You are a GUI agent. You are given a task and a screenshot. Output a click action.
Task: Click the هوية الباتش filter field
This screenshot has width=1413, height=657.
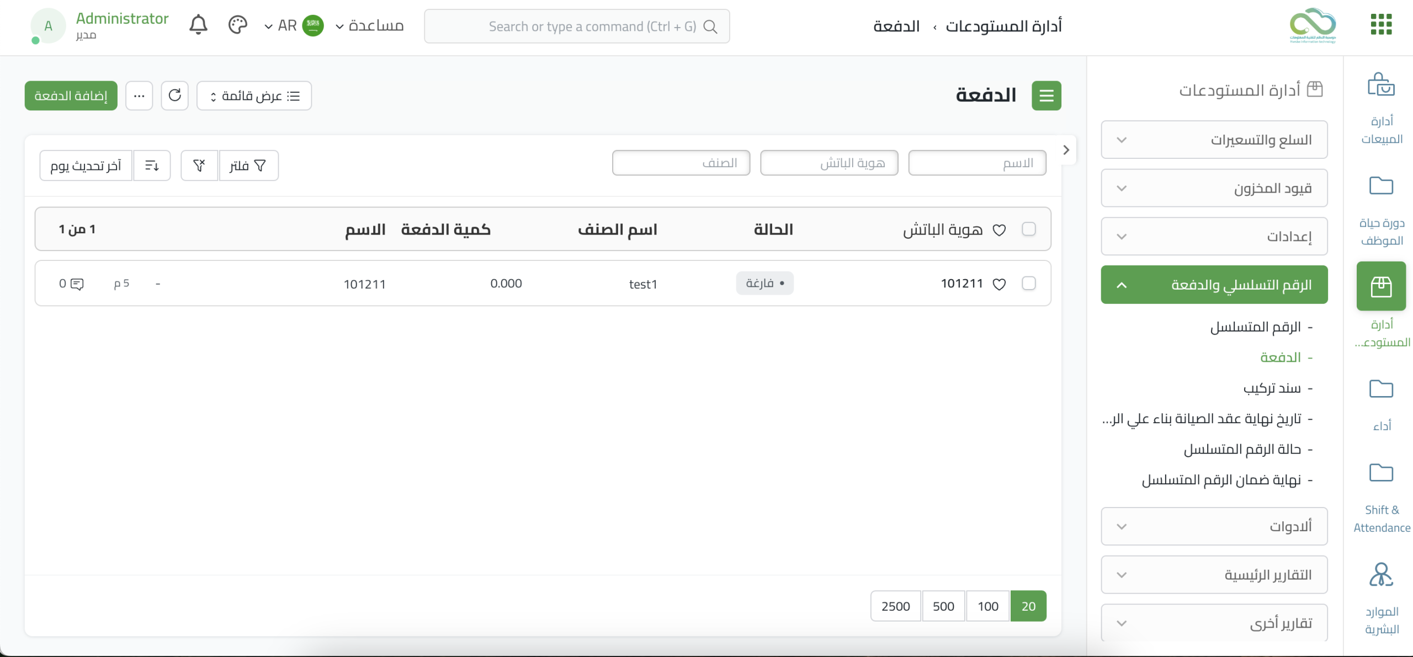click(828, 163)
